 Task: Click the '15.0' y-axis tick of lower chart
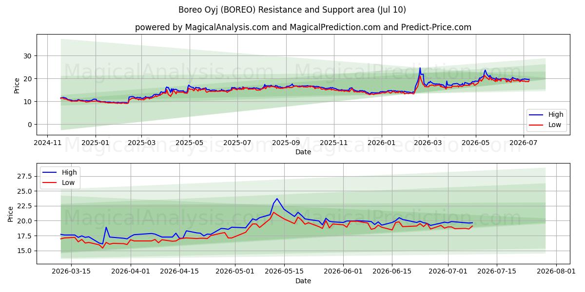point(25,251)
